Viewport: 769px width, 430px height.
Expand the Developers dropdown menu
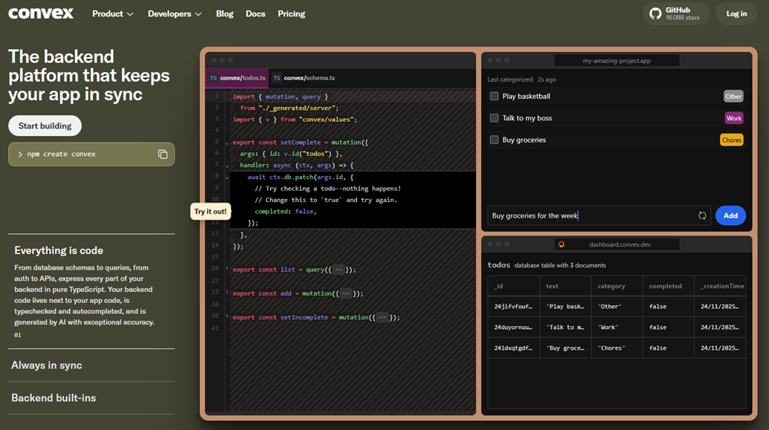point(175,13)
